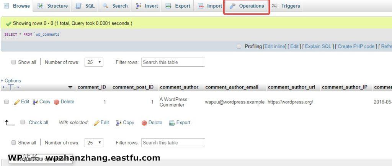Viewport: 392px width, 166px height.
Task: Tick the lower Show all checkbox
Action: click(13, 143)
